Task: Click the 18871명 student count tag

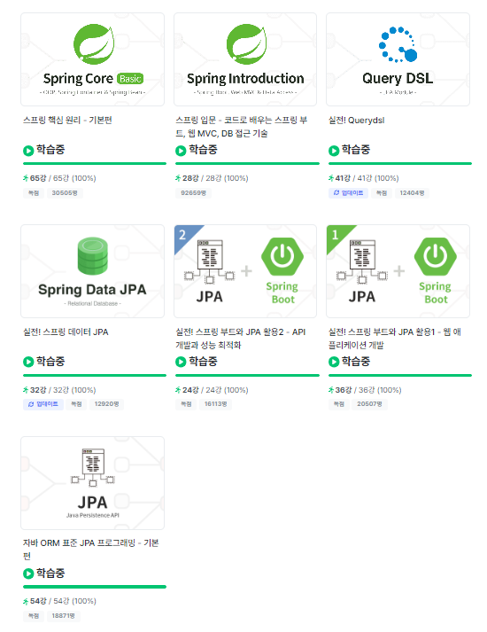Action: click(63, 616)
